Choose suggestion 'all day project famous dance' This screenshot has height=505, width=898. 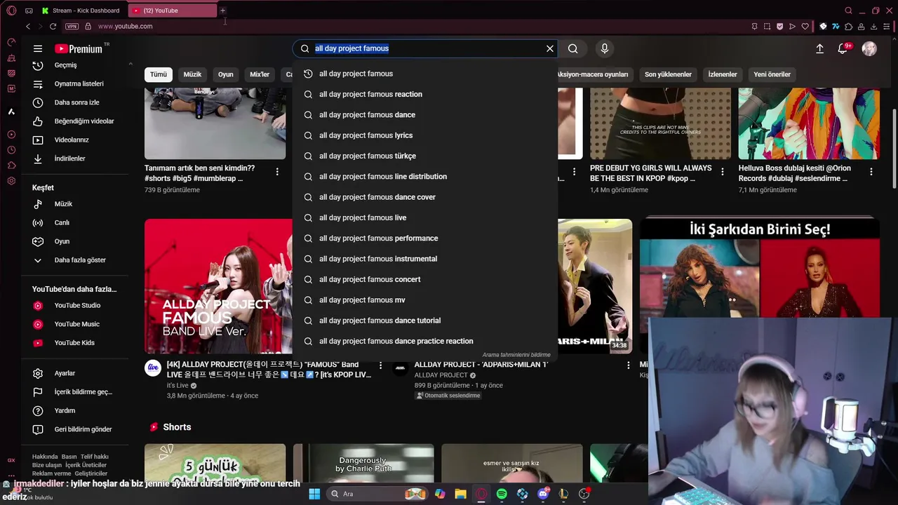425,115
